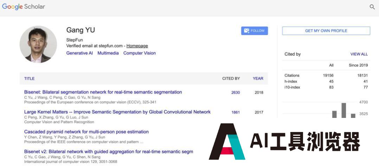The height and width of the screenshot is (166, 379).
Task: Open the AI工具浏览器 logo overlay
Action: [285, 141]
